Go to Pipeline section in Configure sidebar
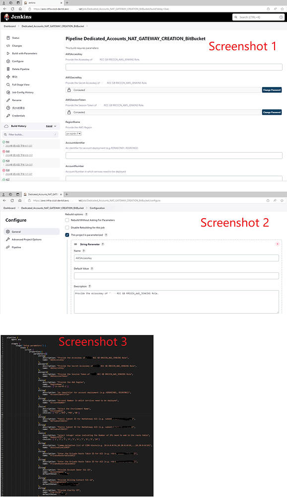This screenshot has height=497, width=287. coord(31,247)
